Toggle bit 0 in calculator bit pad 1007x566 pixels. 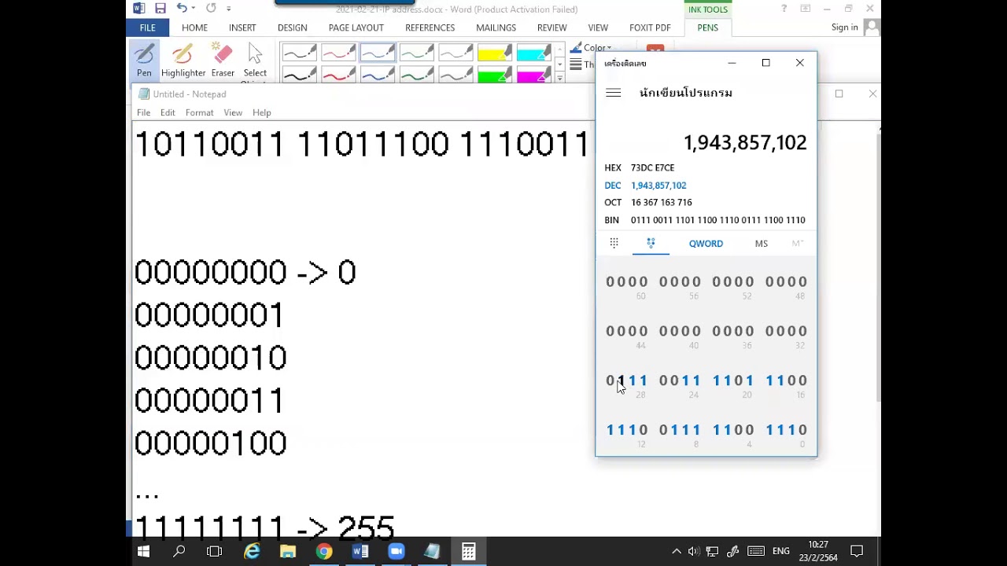tap(802, 430)
